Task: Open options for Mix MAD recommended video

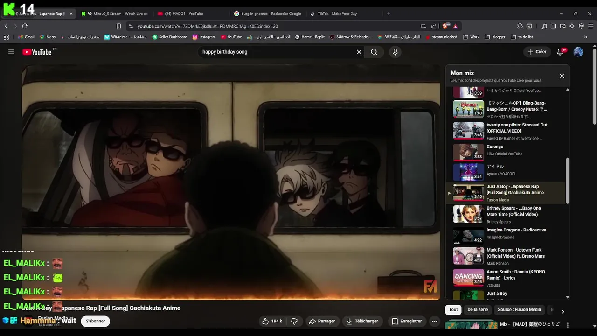Action: tap(568, 325)
